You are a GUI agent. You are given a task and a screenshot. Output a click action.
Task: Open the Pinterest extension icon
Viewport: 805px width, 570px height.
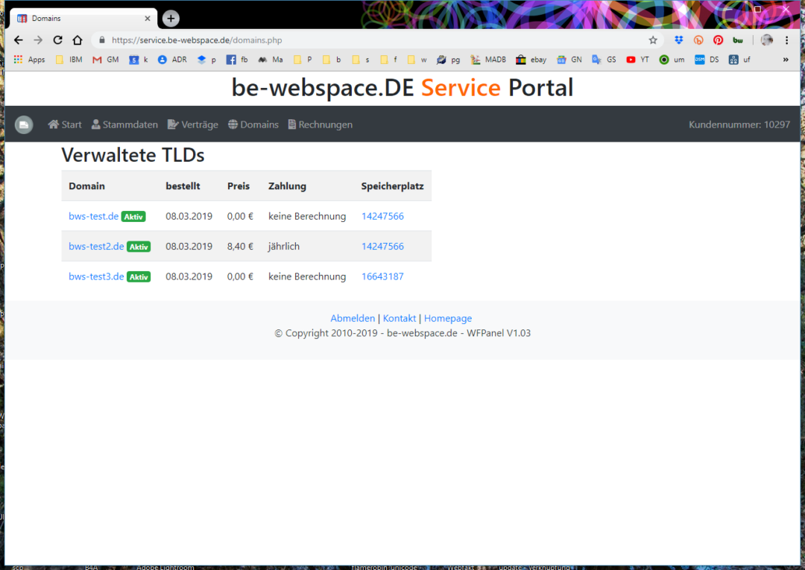pyautogui.click(x=717, y=39)
